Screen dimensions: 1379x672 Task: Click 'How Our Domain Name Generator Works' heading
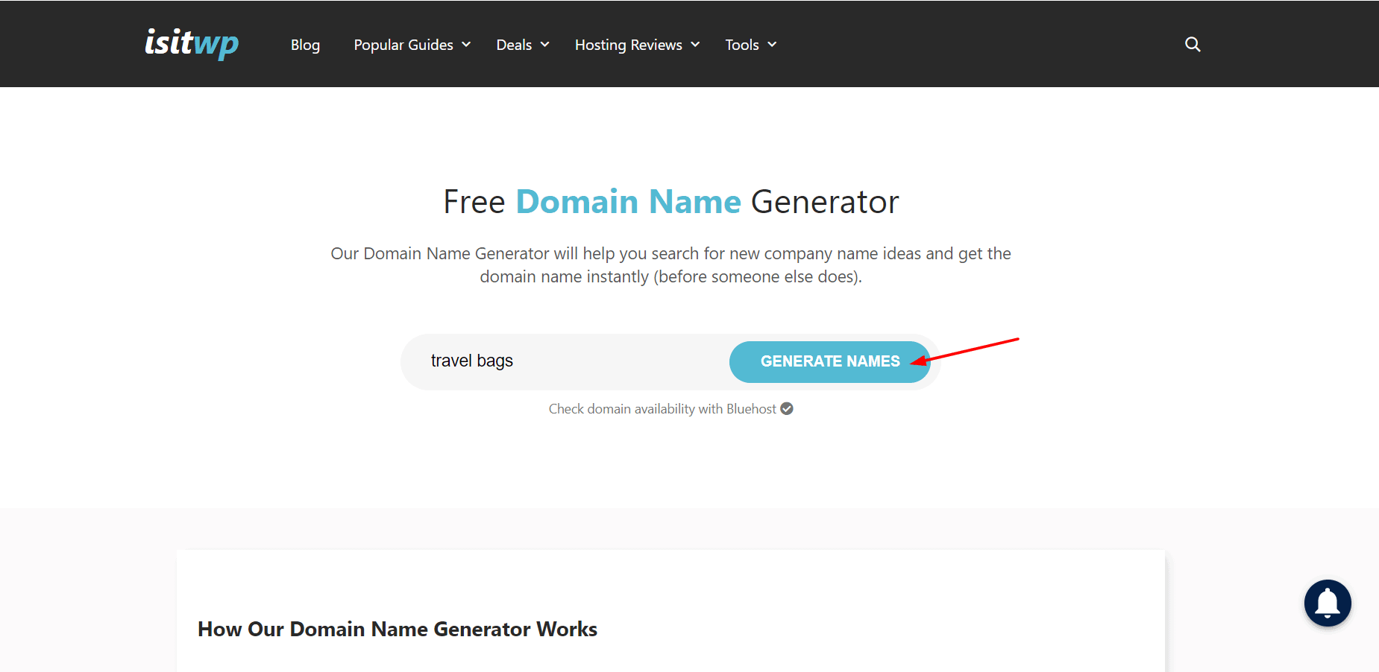click(397, 630)
